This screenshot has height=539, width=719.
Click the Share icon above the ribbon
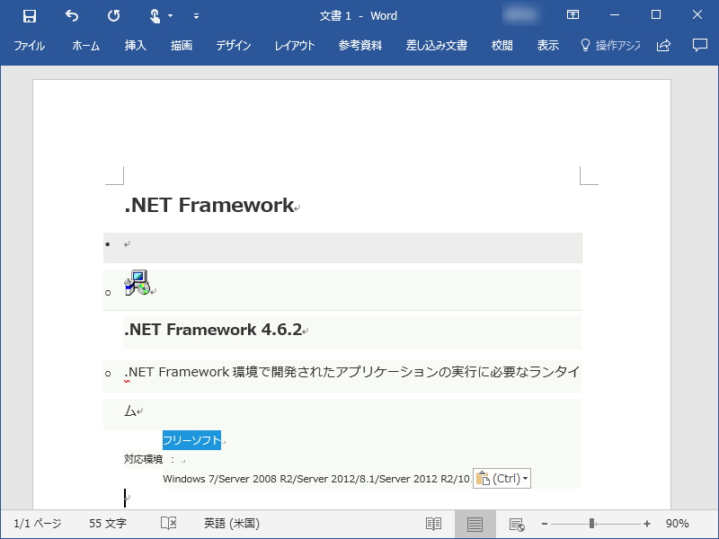tap(662, 46)
